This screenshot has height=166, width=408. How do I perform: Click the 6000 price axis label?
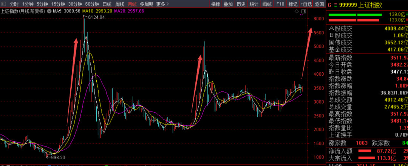click(319, 19)
